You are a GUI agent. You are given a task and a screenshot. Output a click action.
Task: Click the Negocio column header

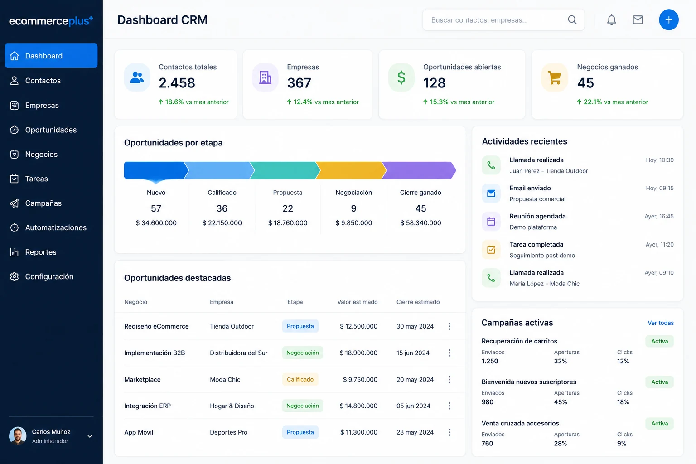point(135,302)
